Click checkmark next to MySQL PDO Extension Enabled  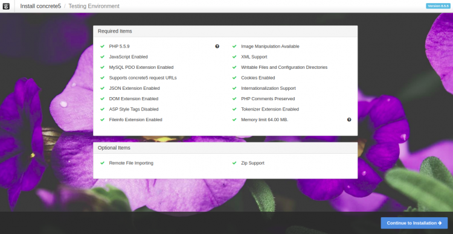(102, 67)
